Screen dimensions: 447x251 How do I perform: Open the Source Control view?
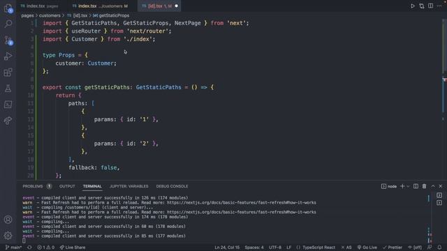(8, 40)
